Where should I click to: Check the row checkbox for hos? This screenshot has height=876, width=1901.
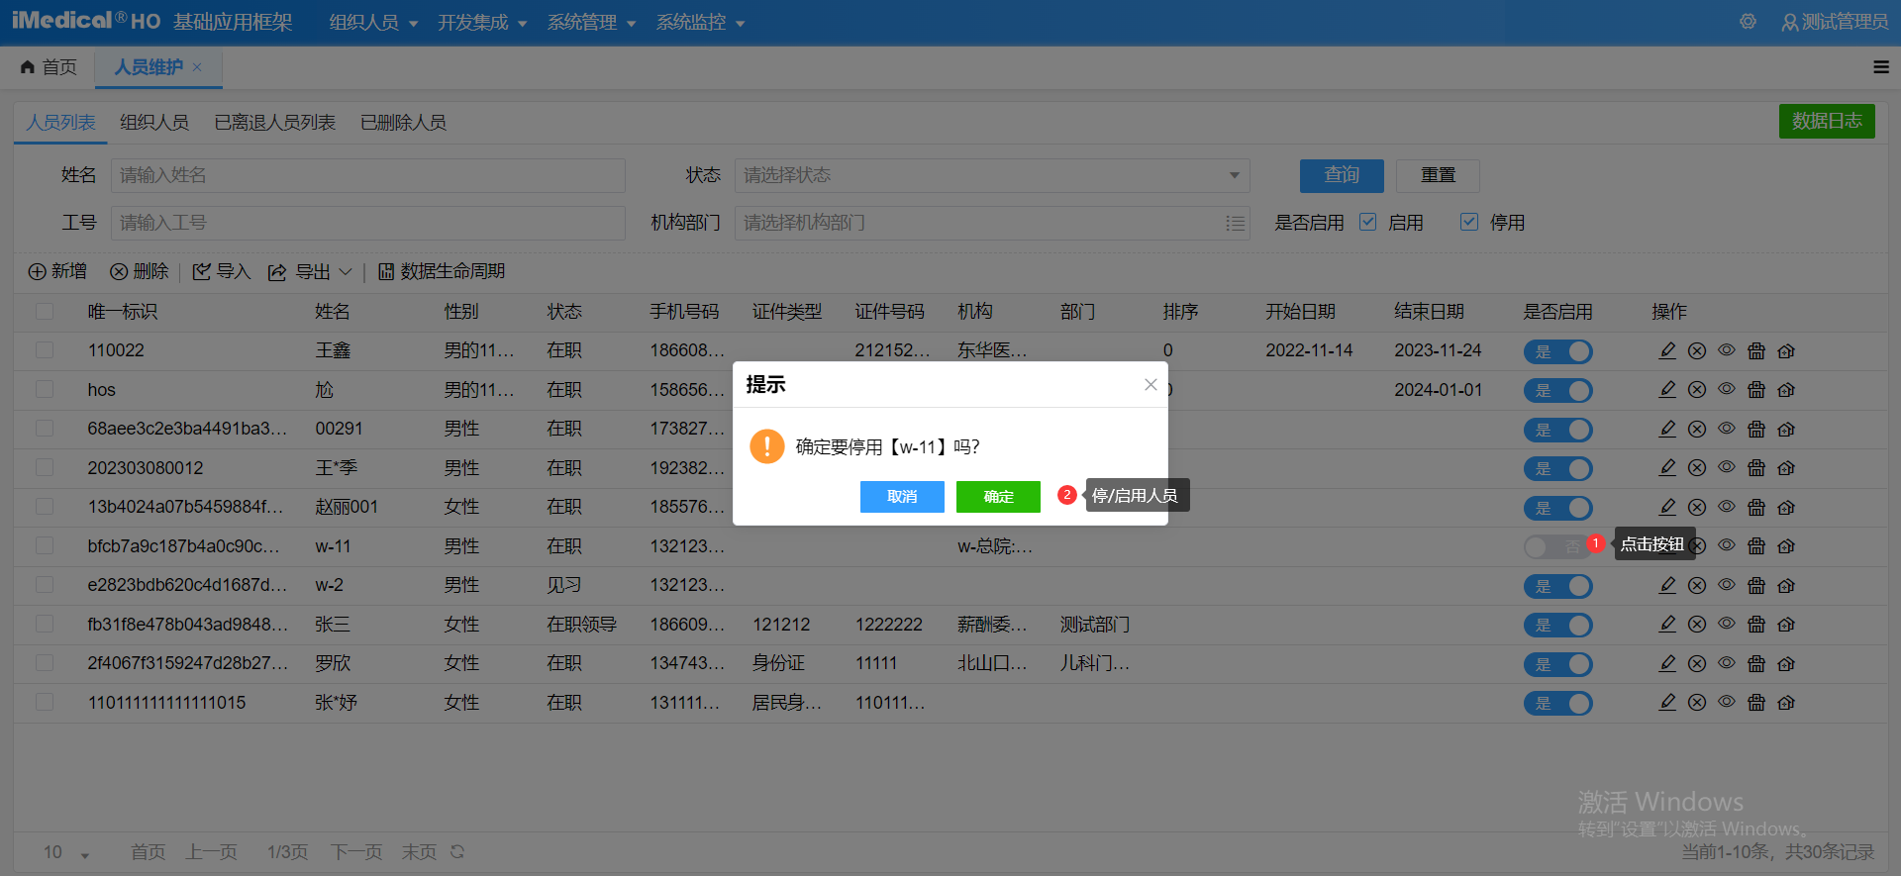[x=45, y=390]
